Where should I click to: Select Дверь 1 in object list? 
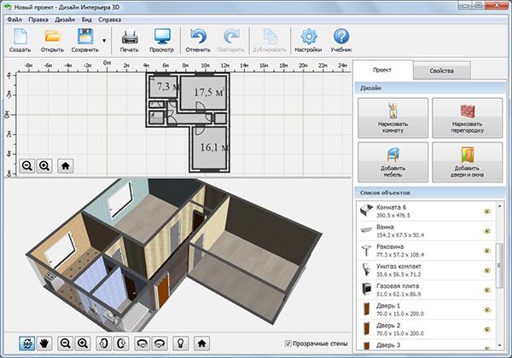[426, 309]
